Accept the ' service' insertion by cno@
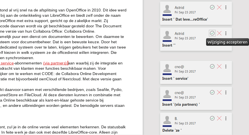Viewport: 249px width, 135px height. [x=212, y=66]
